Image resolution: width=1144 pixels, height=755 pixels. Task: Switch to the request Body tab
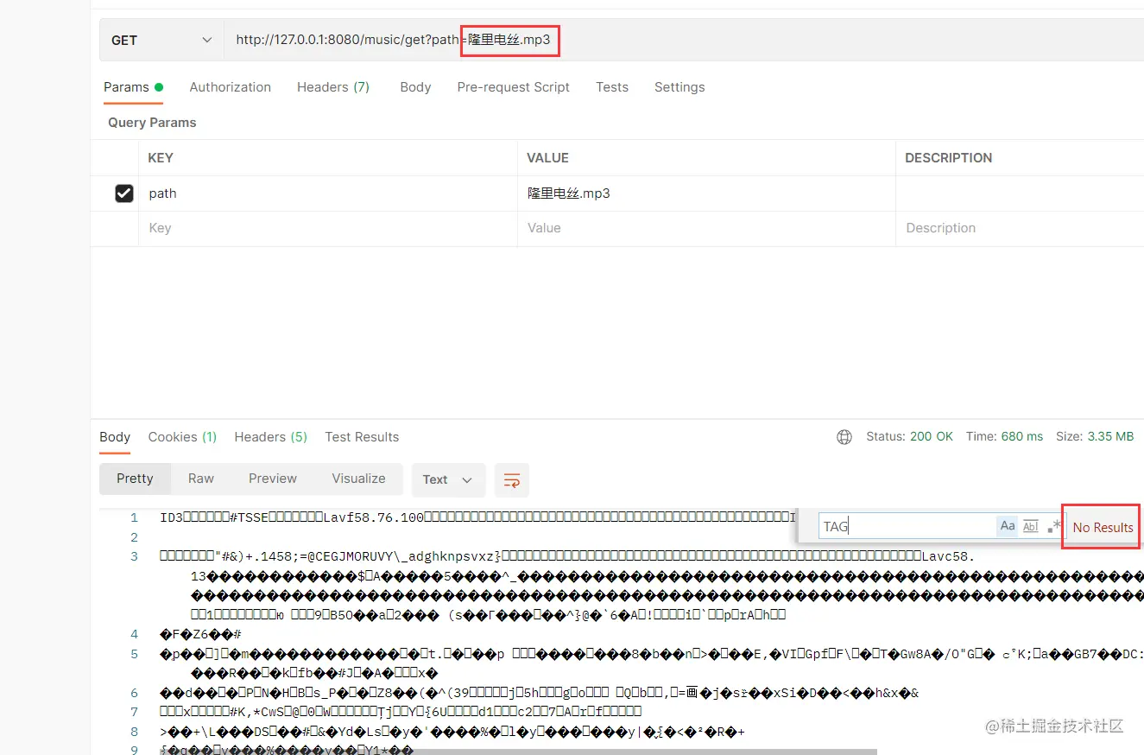coord(415,87)
